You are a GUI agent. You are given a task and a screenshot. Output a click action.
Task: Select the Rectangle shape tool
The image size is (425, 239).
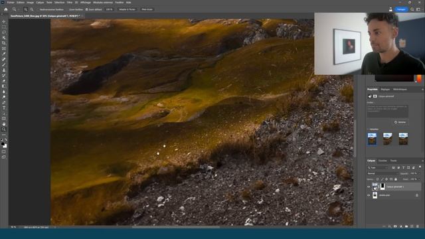pos(4,119)
